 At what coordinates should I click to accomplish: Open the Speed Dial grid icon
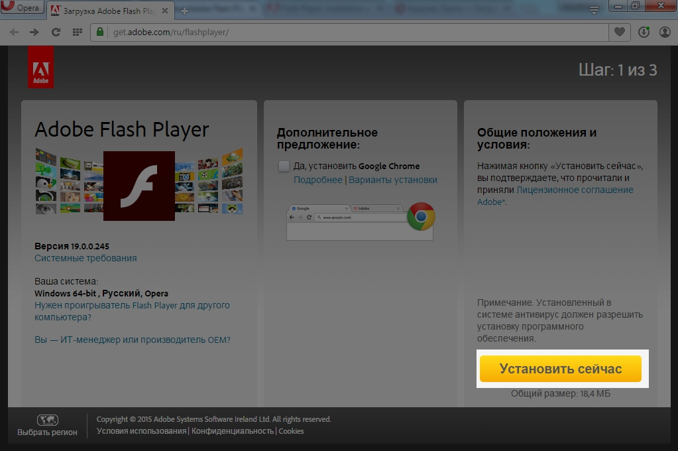point(78,32)
